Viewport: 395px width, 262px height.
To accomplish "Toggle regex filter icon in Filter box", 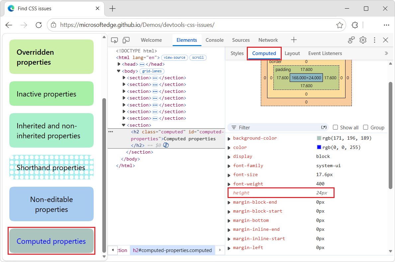I will 324,127.
